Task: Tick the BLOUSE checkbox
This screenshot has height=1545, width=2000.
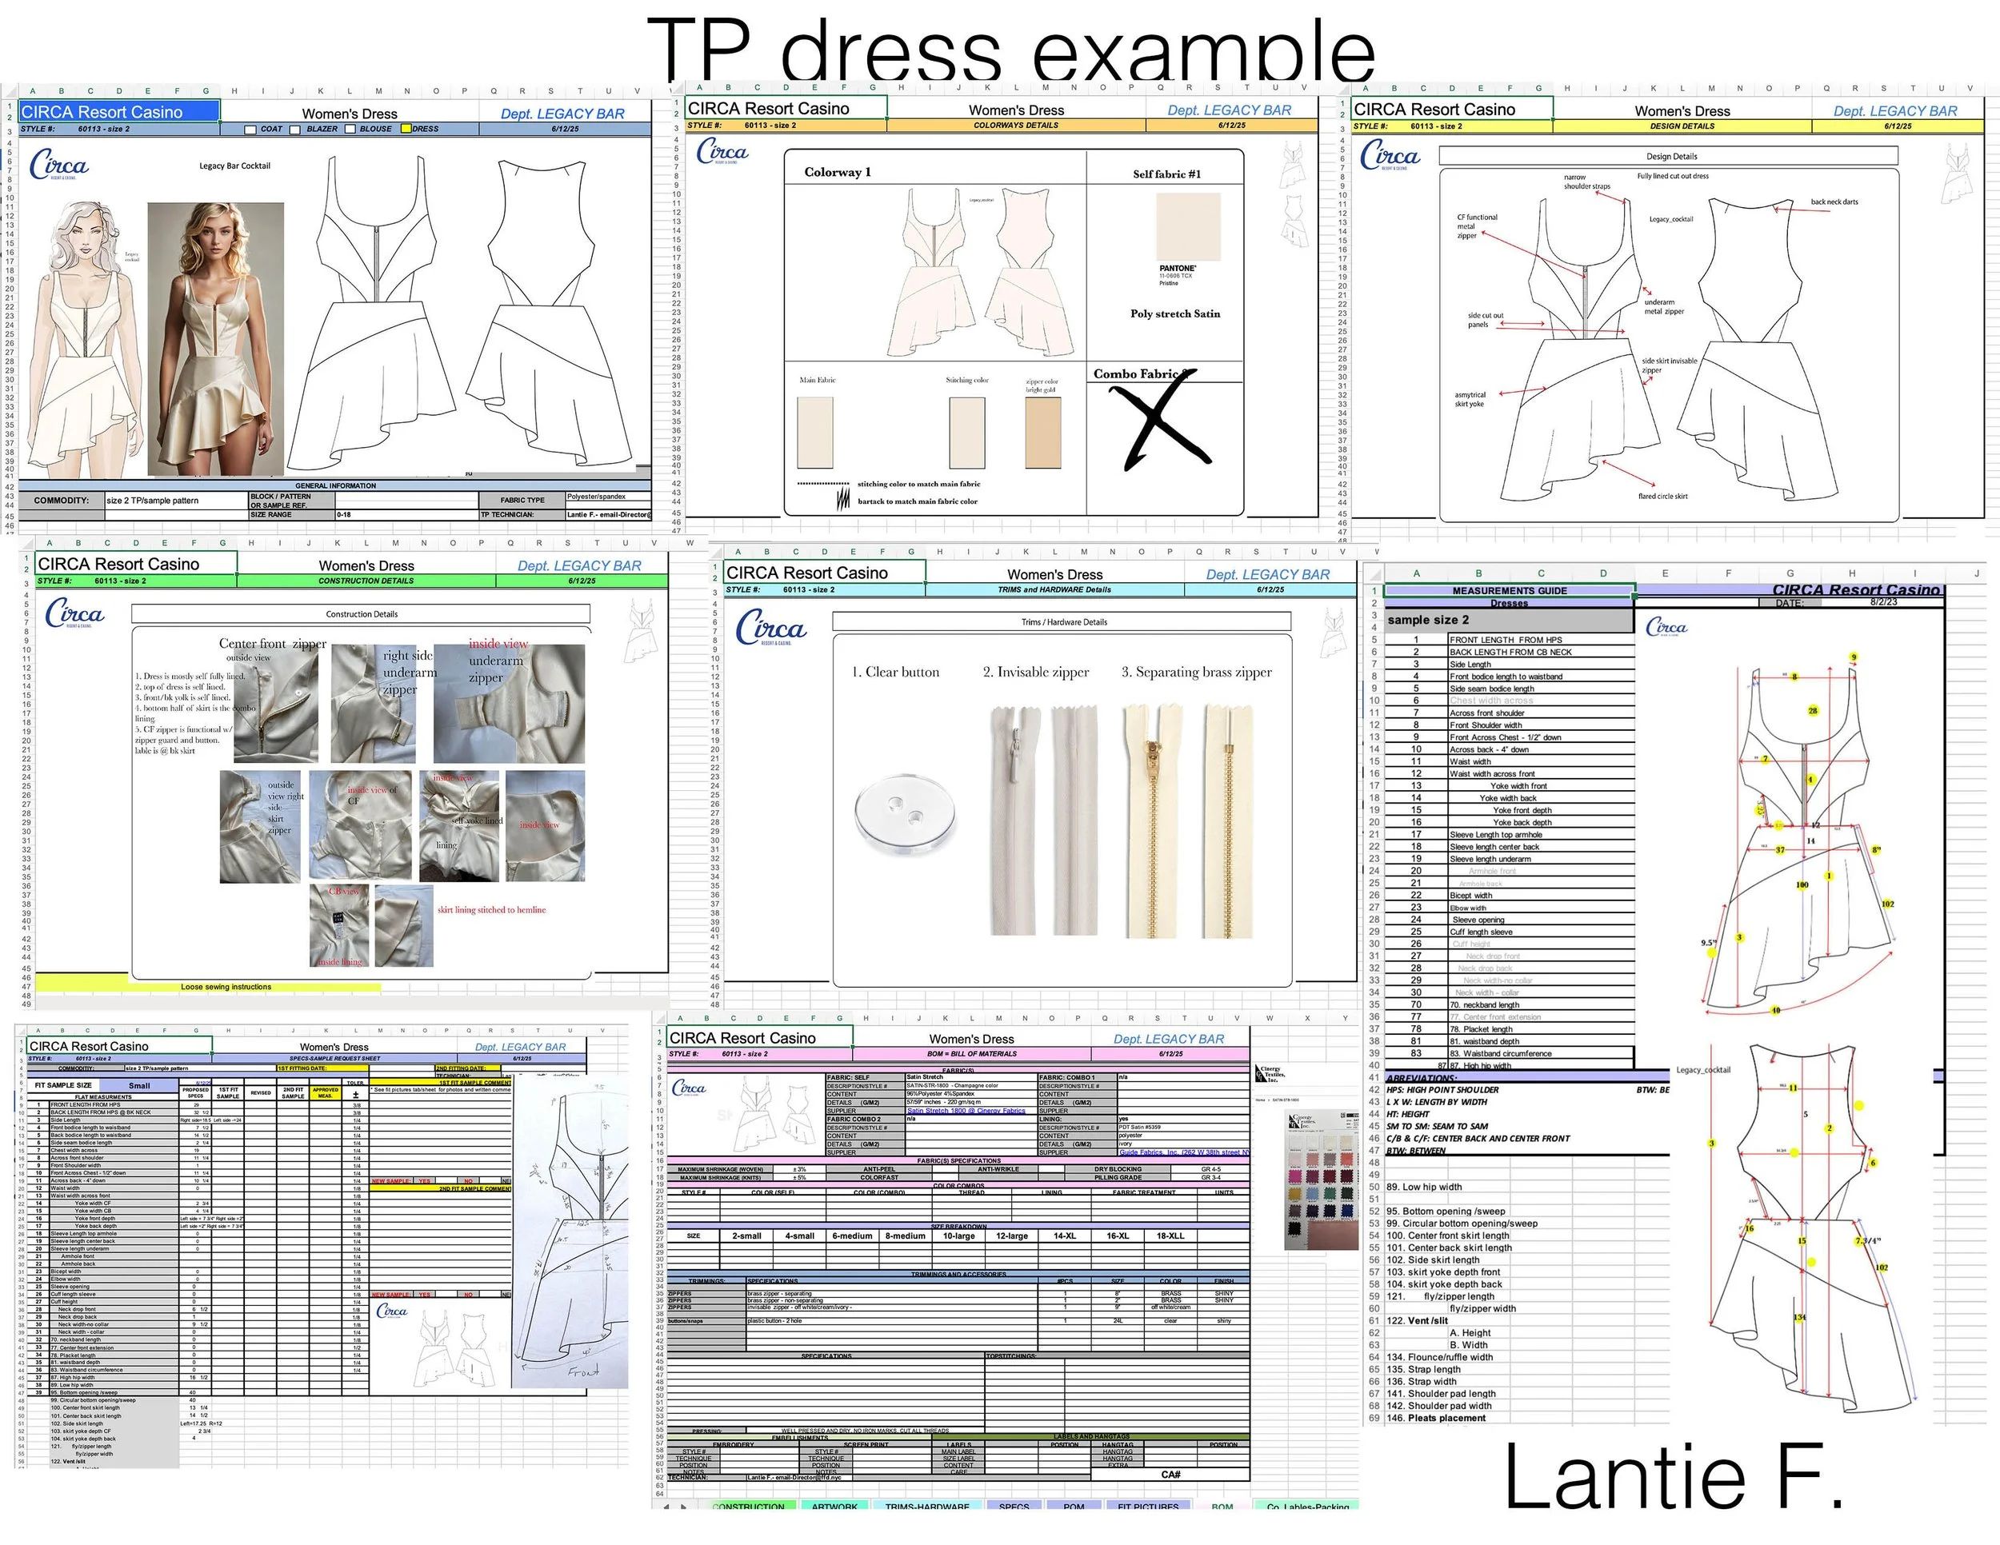Action: 350,129
